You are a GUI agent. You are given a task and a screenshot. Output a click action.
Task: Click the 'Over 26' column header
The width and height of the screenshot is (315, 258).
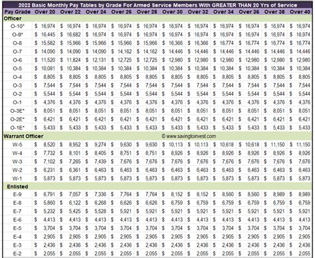(122, 12)
